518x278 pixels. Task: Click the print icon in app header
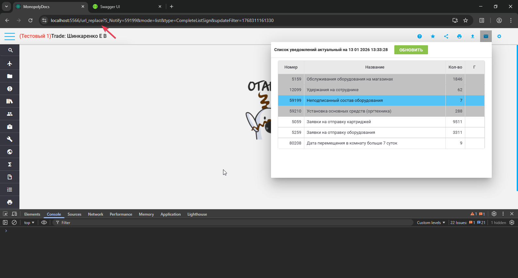459,36
